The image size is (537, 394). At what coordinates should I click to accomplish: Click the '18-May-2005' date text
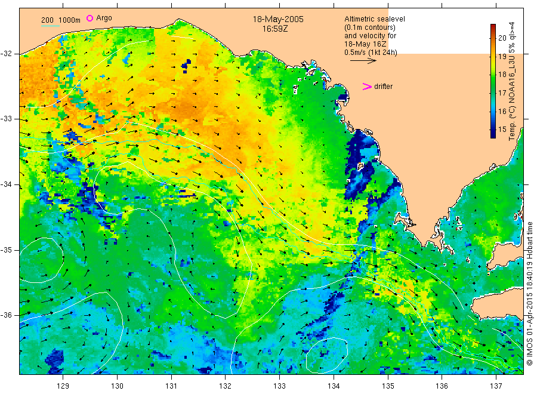[278, 19]
